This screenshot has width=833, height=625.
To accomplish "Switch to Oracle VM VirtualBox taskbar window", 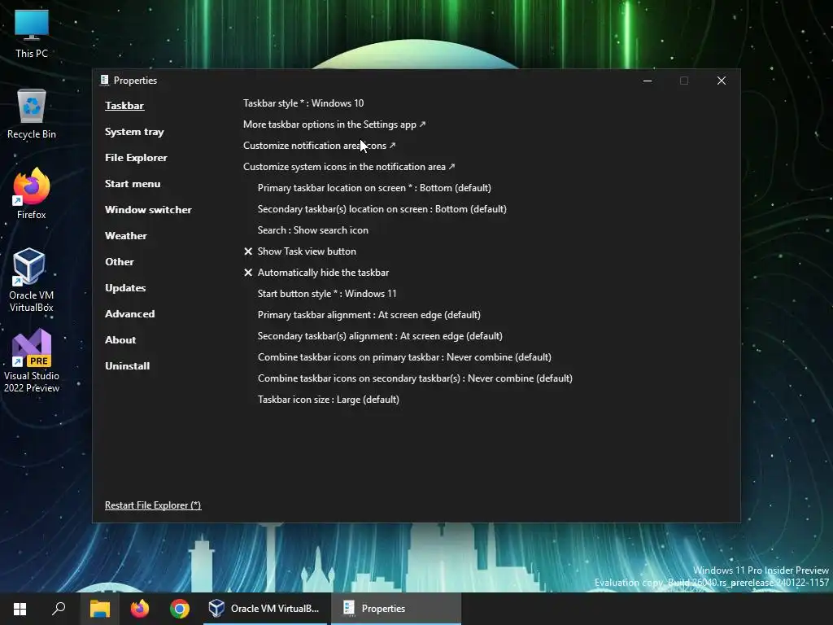I will (265, 609).
